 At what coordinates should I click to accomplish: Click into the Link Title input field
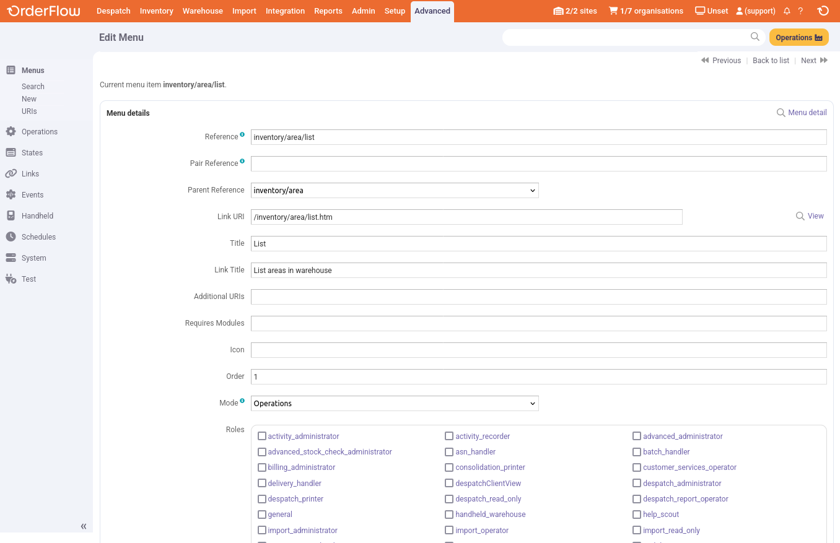pyautogui.click(x=538, y=271)
